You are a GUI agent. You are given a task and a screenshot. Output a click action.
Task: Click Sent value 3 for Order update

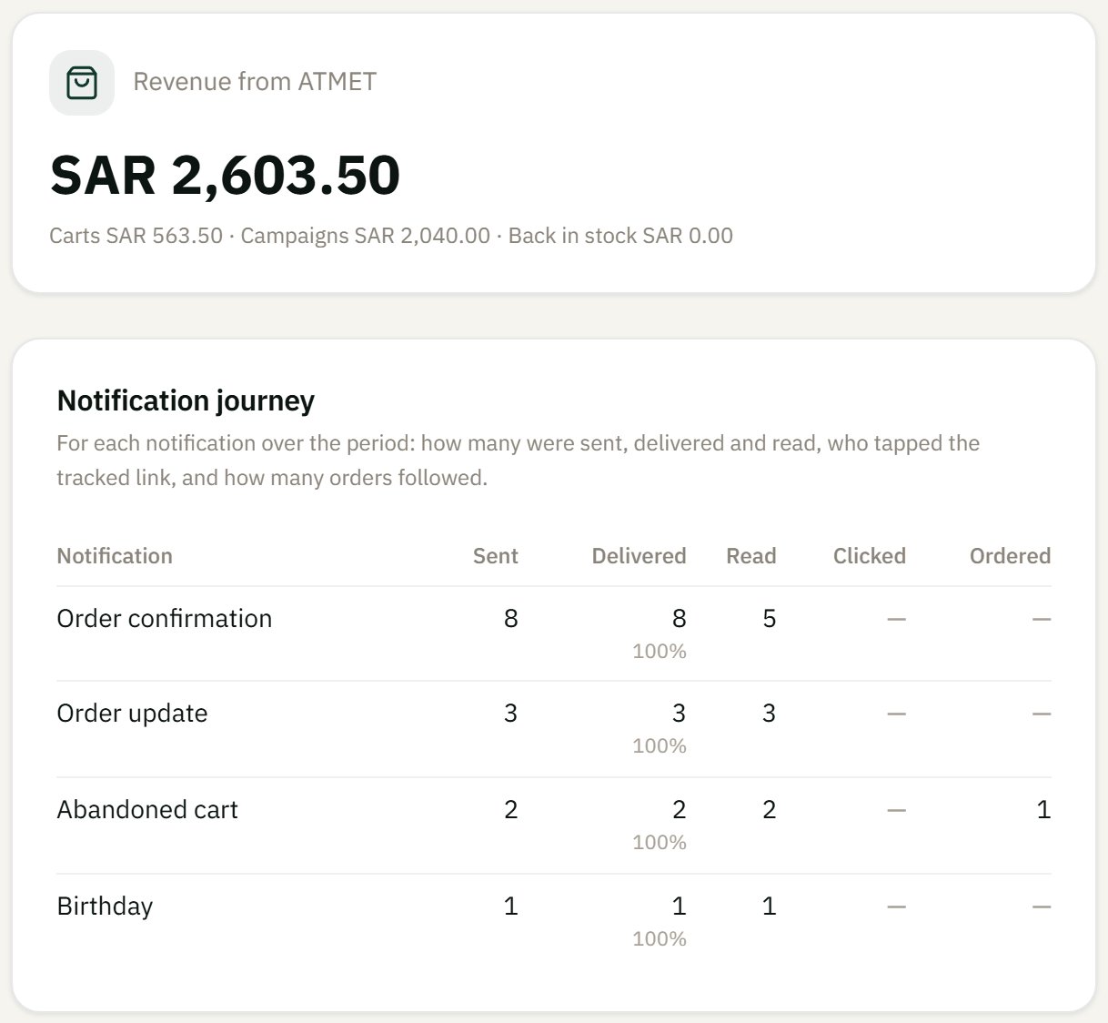click(511, 714)
